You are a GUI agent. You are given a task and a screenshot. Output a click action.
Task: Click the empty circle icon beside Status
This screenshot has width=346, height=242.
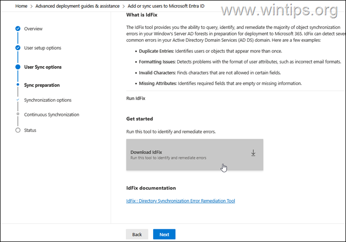click(18, 130)
